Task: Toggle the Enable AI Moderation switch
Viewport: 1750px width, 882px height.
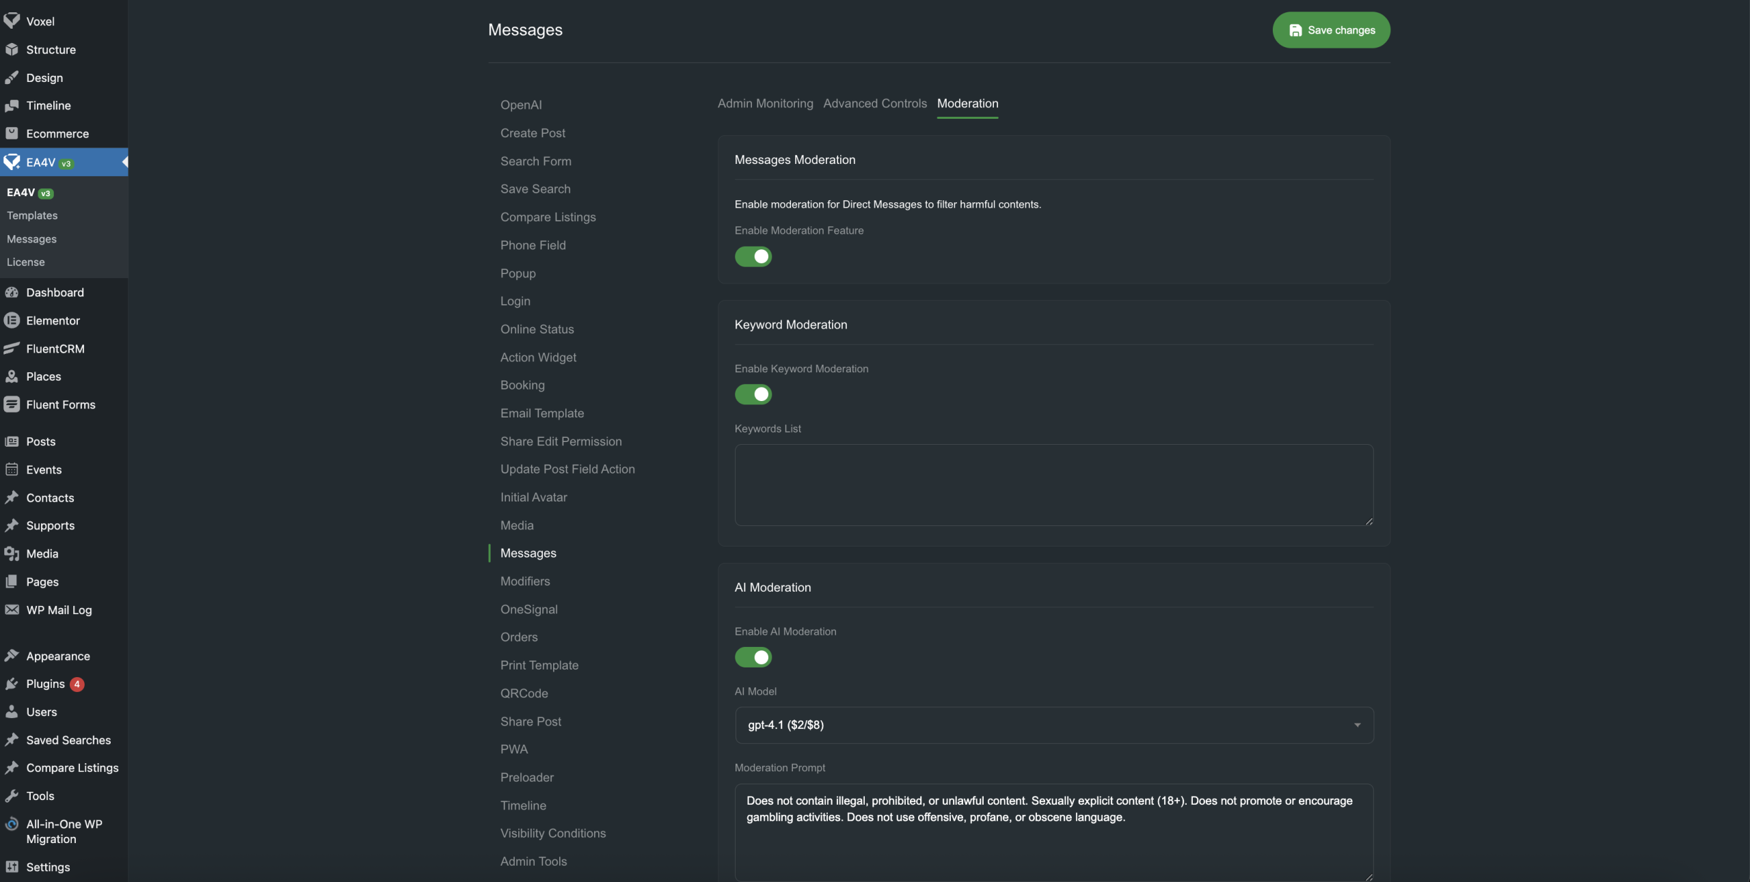Action: click(753, 657)
